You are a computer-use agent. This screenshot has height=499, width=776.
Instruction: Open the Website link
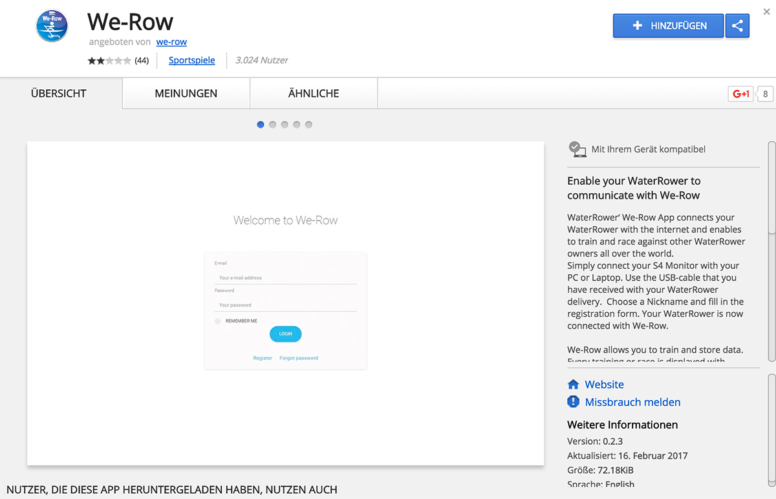pyautogui.click(x=605, y=385)
